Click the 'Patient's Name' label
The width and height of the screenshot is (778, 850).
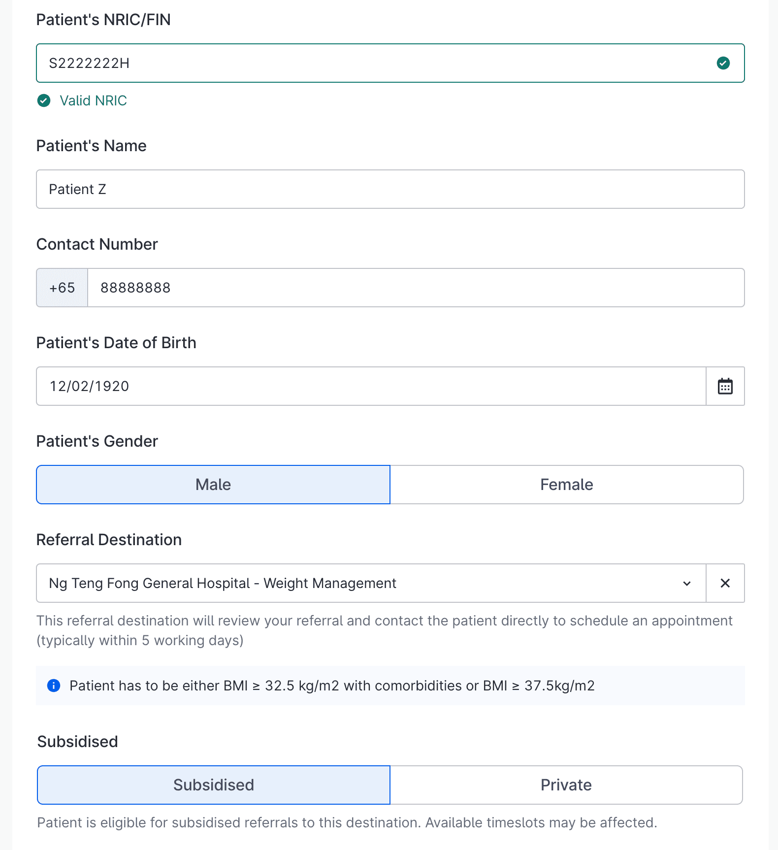click(x=91, y=146)
